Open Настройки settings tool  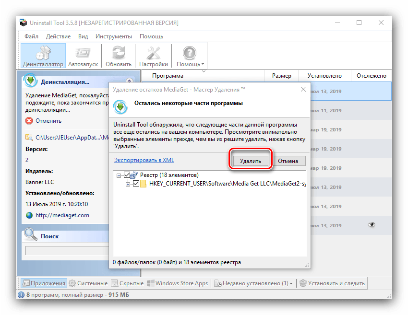click(154, 56)
